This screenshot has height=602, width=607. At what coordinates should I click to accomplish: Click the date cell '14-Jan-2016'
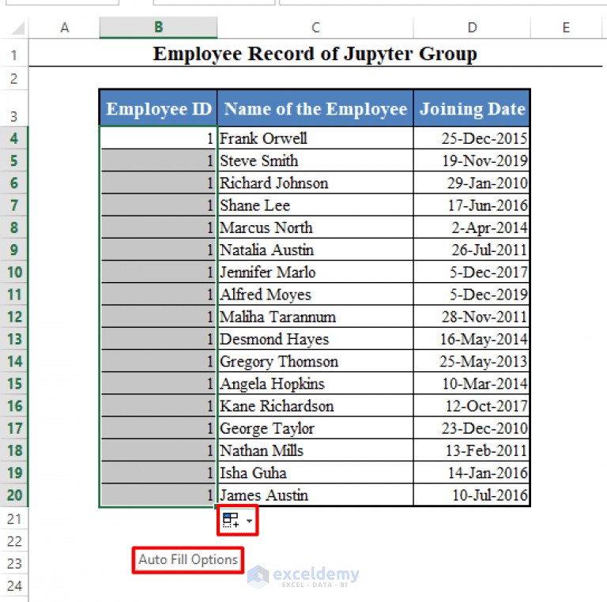[472, 472]
